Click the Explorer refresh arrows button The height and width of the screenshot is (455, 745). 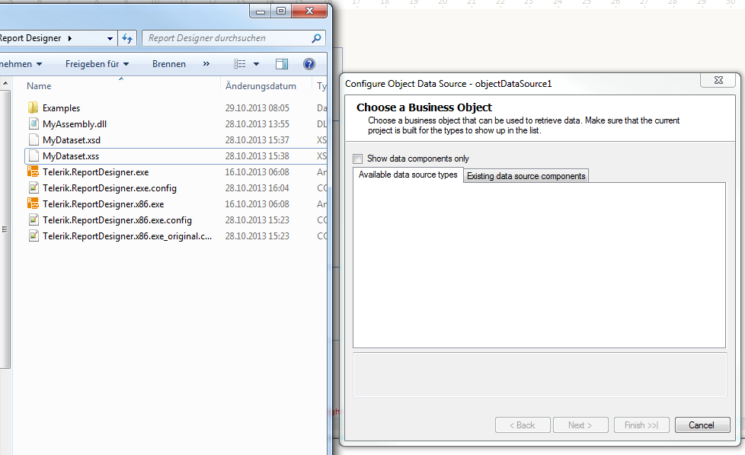127,38
